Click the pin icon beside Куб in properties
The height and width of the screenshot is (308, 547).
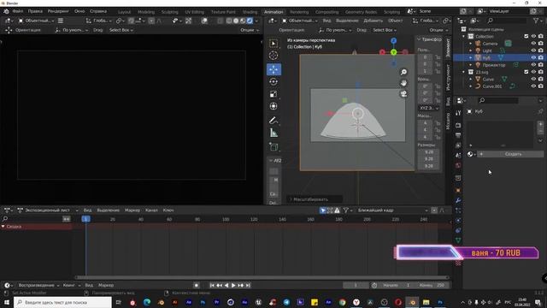[x=540, y=111]
